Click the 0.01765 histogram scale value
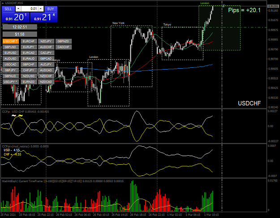Screen dimensions: 280x218 point(272,181)
